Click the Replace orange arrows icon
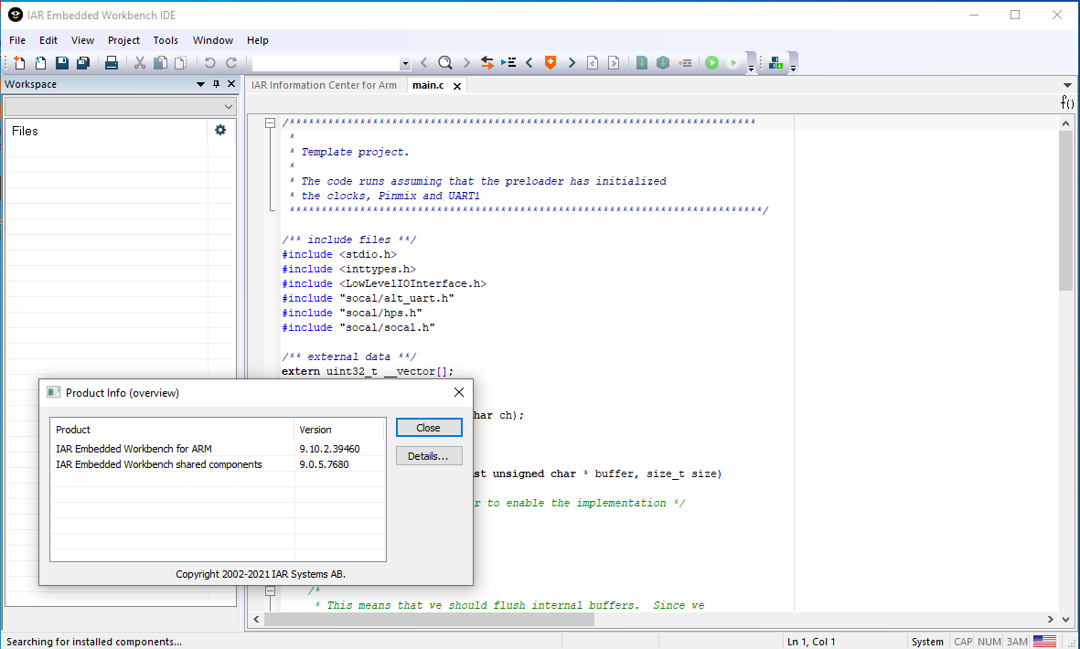Screen dimensions: 1080x649 tap(487, 63)
